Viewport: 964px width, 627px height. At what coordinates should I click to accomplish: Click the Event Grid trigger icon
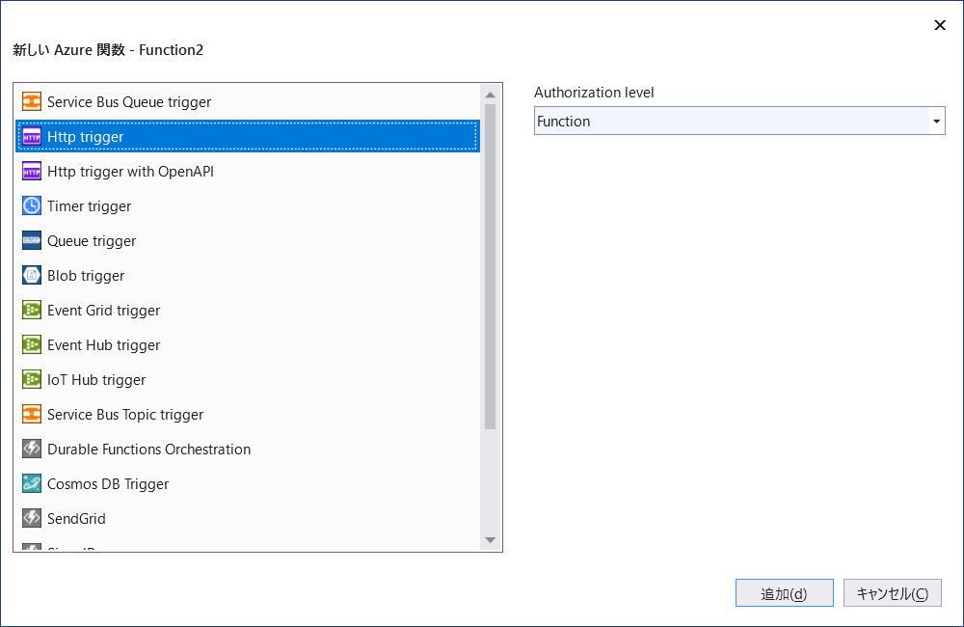click(32, 310)
